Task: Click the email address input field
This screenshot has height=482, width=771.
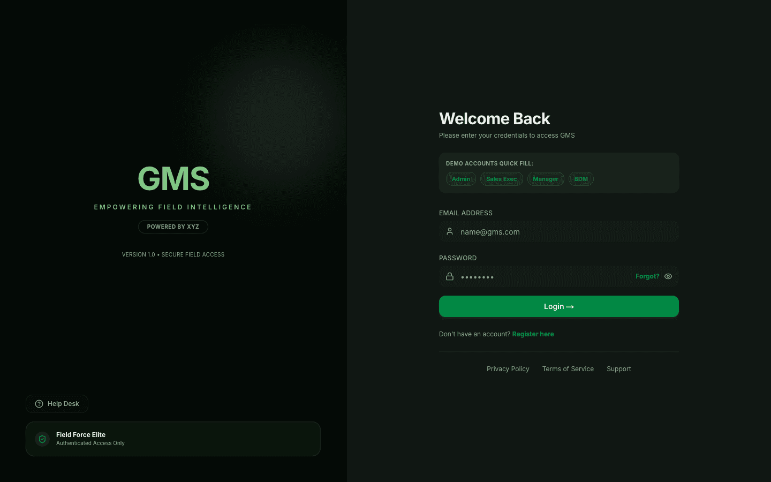Action: pos(559,231)
